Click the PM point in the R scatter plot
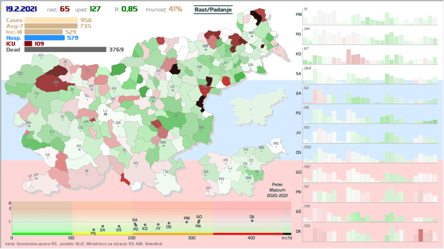Screen dimensions: 444x249 tap(187, 222)
